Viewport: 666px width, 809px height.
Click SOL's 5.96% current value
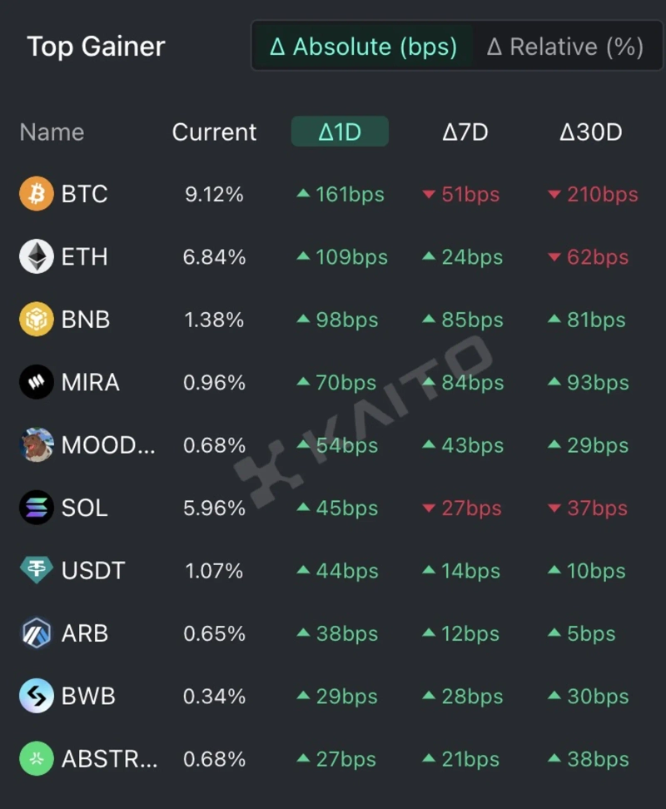[x=214, y=508]
